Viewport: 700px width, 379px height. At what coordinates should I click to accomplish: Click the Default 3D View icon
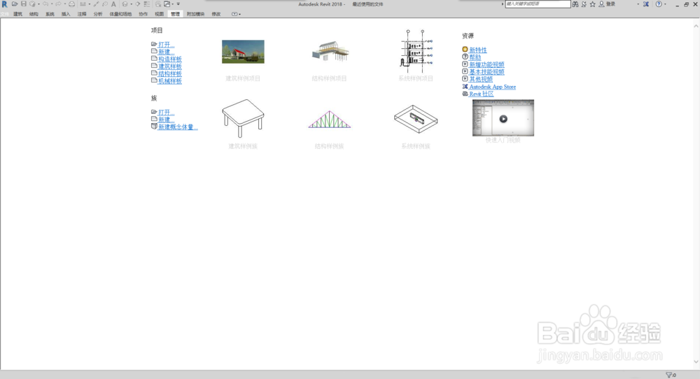point(125,4)
